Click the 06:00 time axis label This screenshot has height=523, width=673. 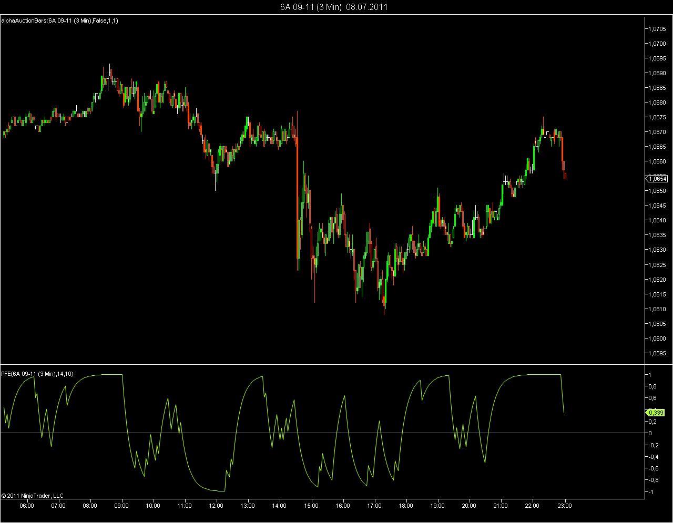(27, 506)
